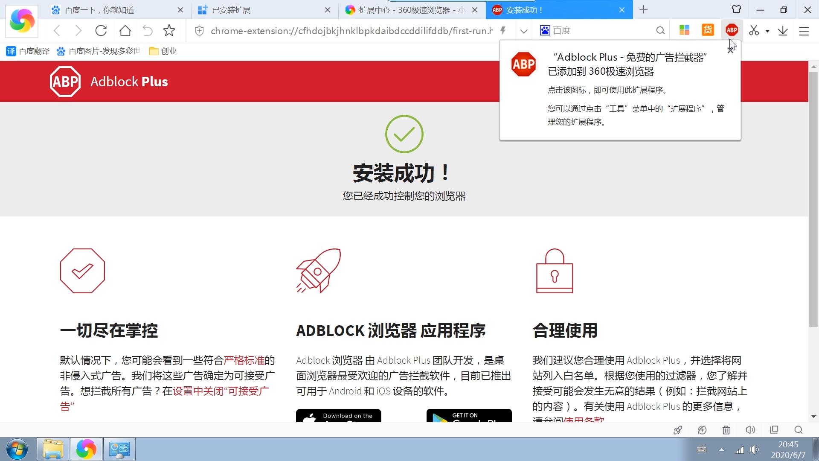The image size is (819, 461).
Task: Mute the browser via speaker icon
Action: (750, 430)
